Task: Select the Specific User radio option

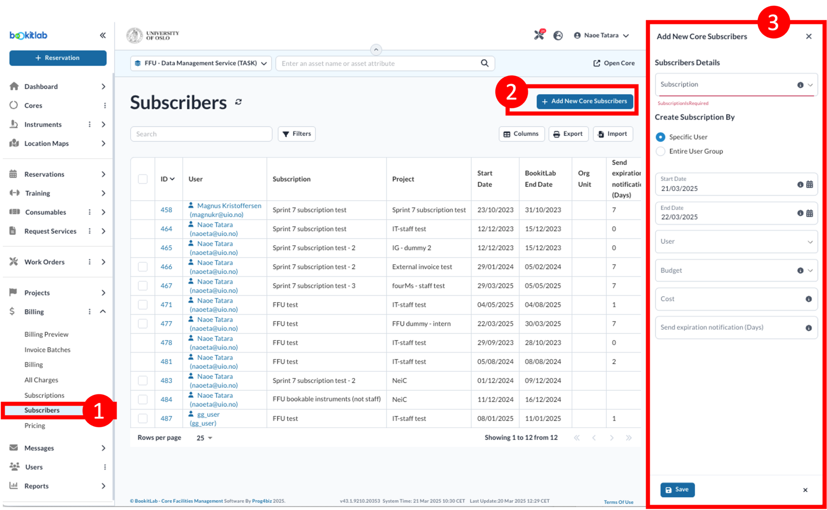Action: click(660, 137)
